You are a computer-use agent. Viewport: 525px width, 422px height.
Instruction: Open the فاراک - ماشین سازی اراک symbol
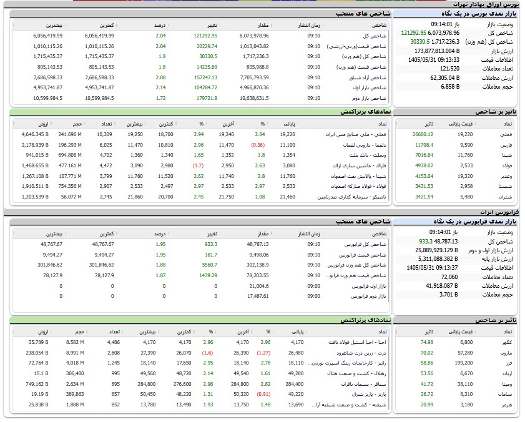[x=360, y=166]
